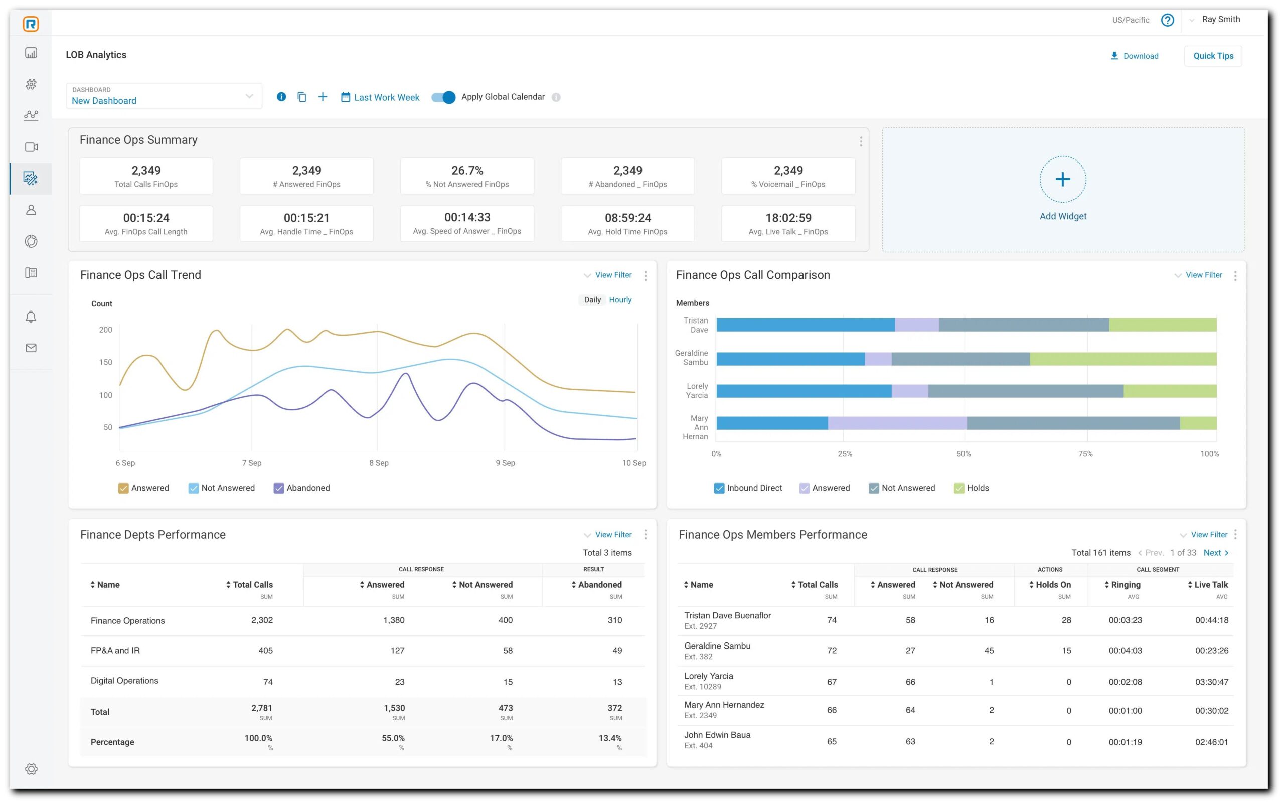Click the settings gear at sidebar bottom

pos(31,768)
